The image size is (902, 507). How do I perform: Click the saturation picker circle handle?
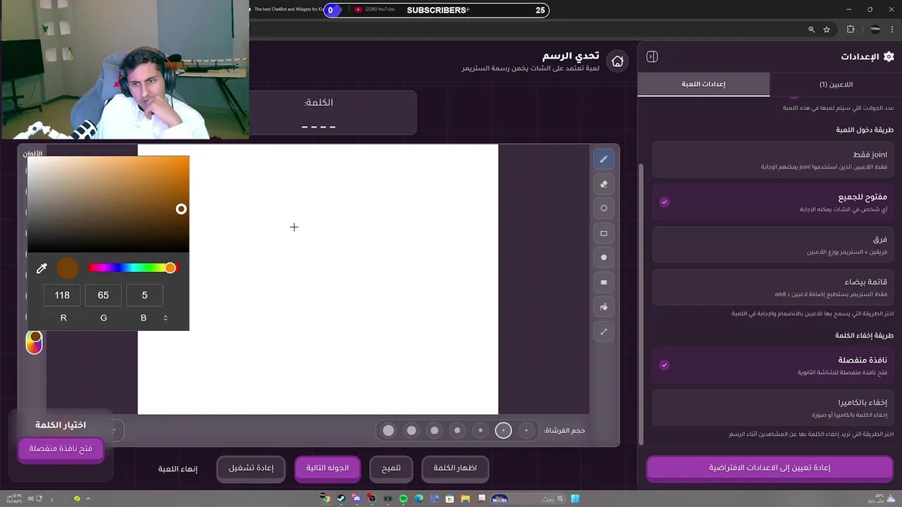pyautogui.click(x=181, y=209)
